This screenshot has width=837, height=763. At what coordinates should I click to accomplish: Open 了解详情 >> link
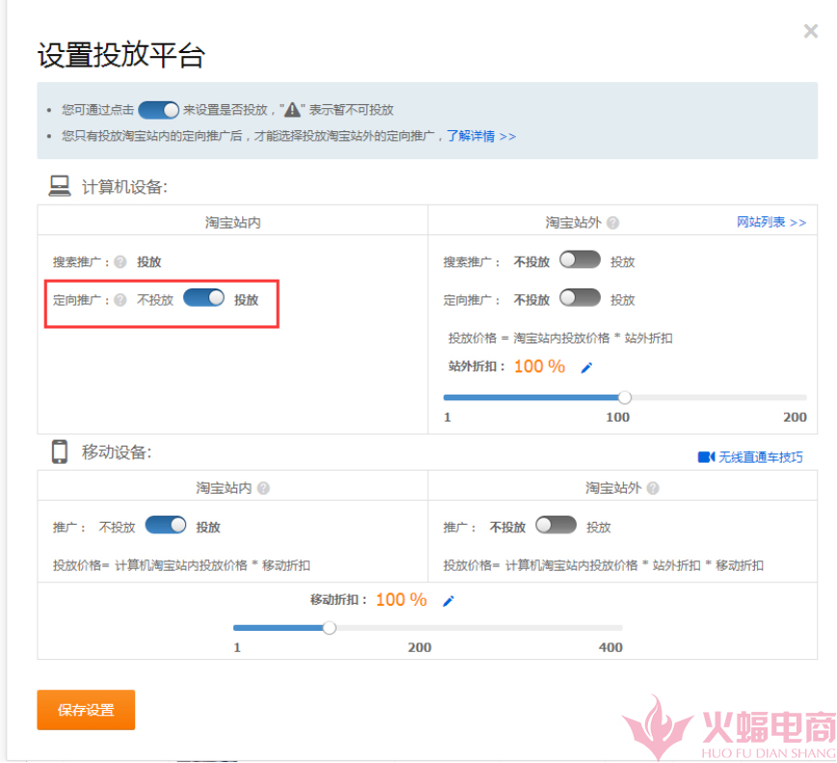click(481, 136)
